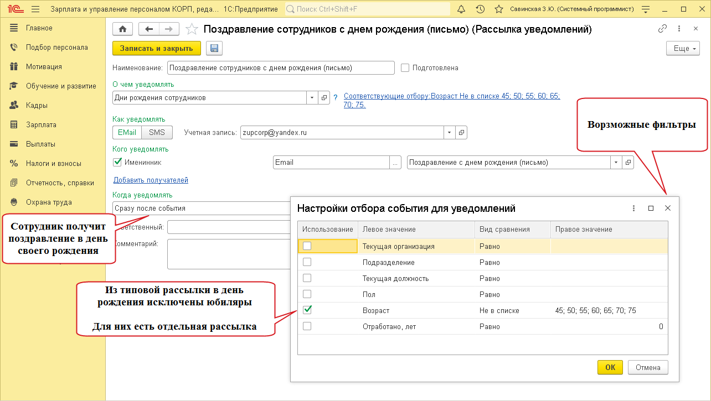Open the Еще dropdown menu
Image resolution: width=711 pixels, height=401 pixels.
682,49
